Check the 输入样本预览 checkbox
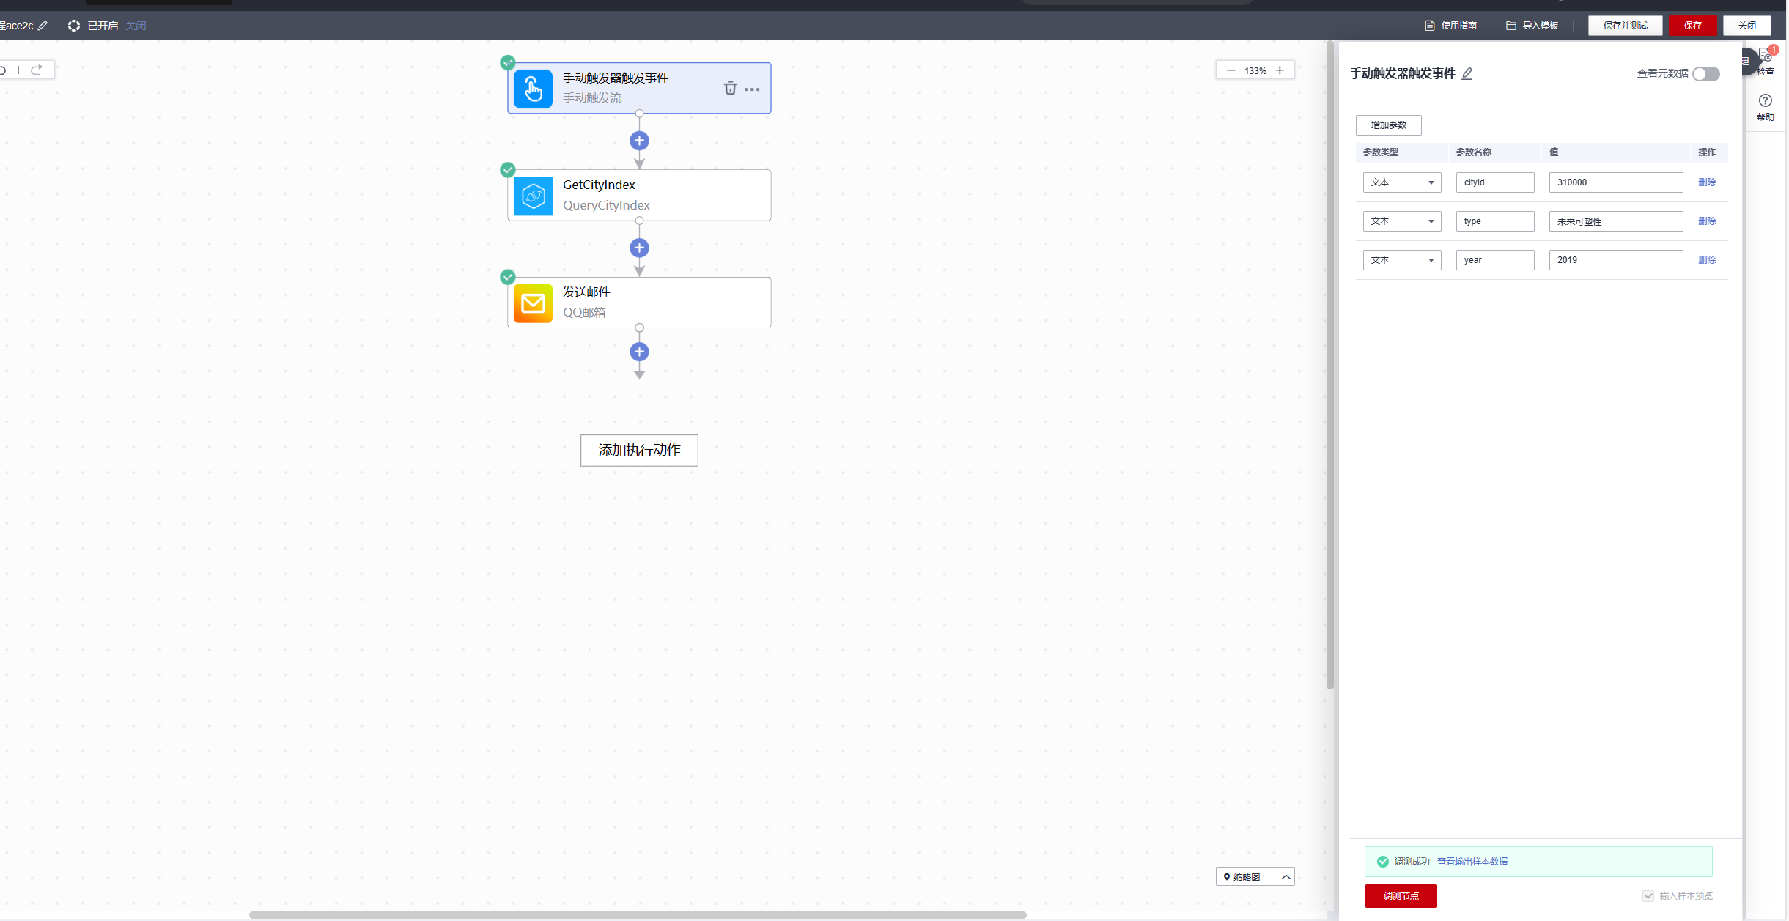This screenshot has height=921, width=1789. pos(1648,895)
